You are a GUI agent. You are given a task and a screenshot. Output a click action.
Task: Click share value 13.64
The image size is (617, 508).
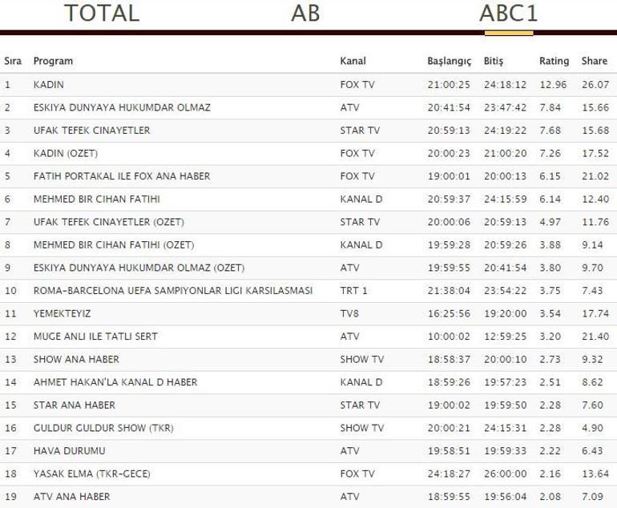pyautogui.click(x=595, y=474)
